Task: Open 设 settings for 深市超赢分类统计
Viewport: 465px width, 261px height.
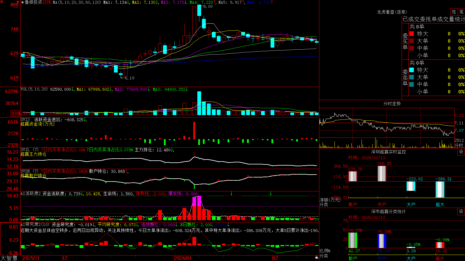Action: coord(461,211)
